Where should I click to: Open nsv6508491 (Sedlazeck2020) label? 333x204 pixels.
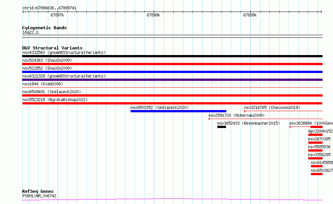point(52,92)
